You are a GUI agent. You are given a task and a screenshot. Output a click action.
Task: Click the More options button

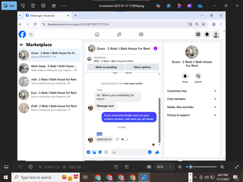click(142, 67)
